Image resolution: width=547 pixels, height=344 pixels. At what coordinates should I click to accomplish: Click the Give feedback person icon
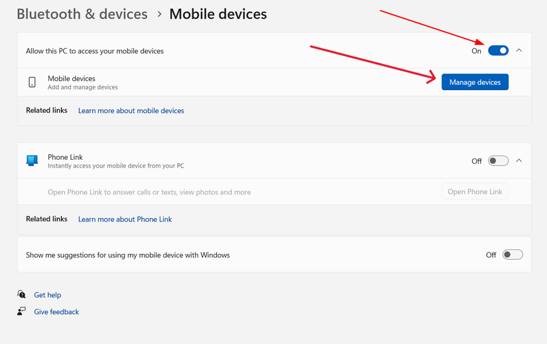22,312
